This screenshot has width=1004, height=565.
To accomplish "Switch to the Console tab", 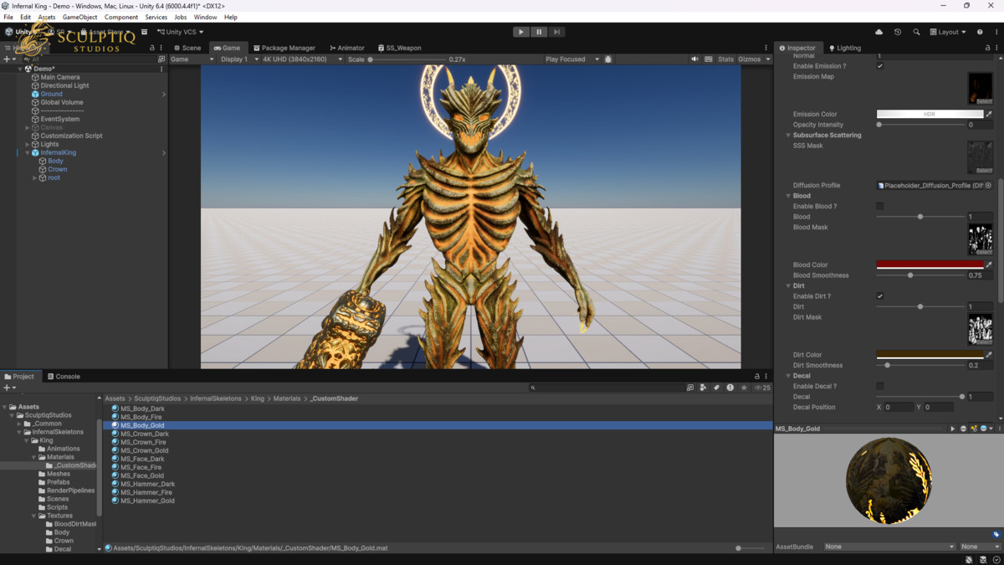I will pos(64,377).
